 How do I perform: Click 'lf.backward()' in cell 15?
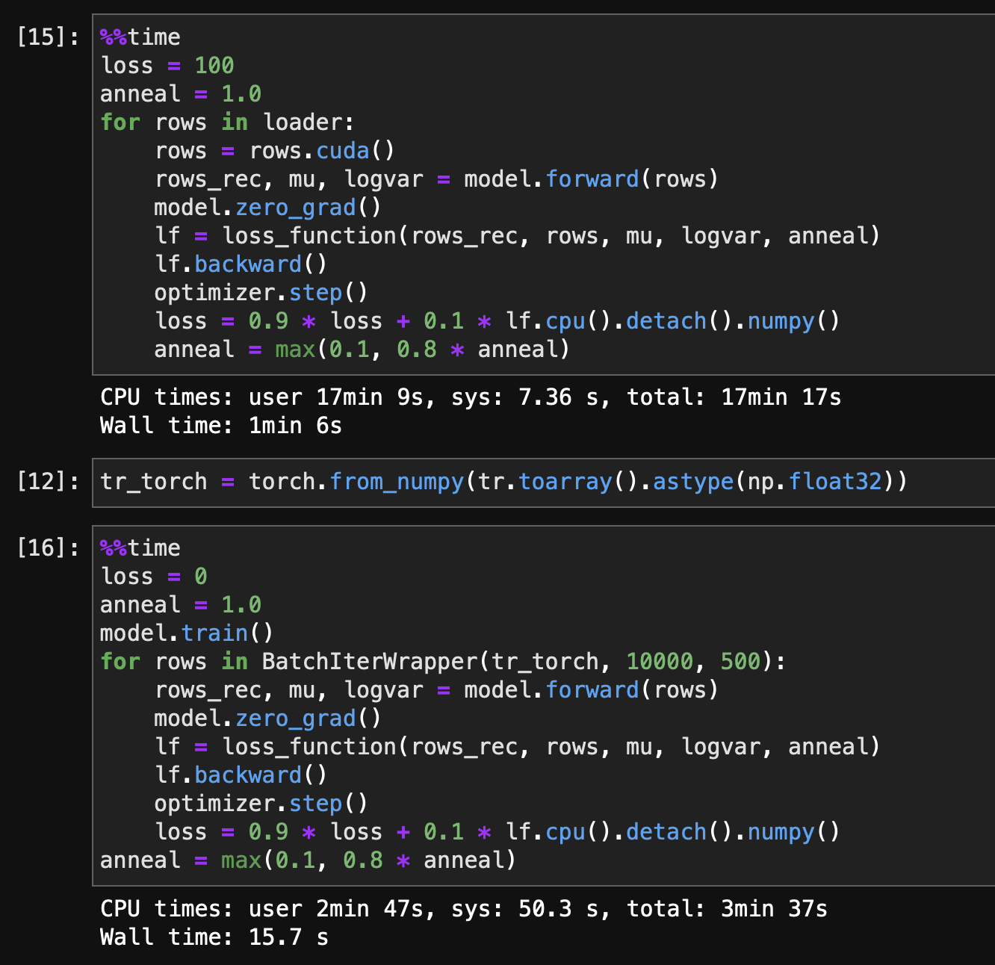coord(241,264)
